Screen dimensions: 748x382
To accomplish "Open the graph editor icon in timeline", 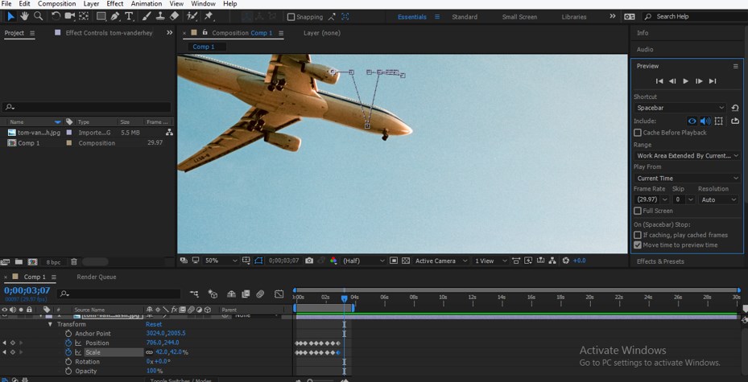I will (279, 294).
